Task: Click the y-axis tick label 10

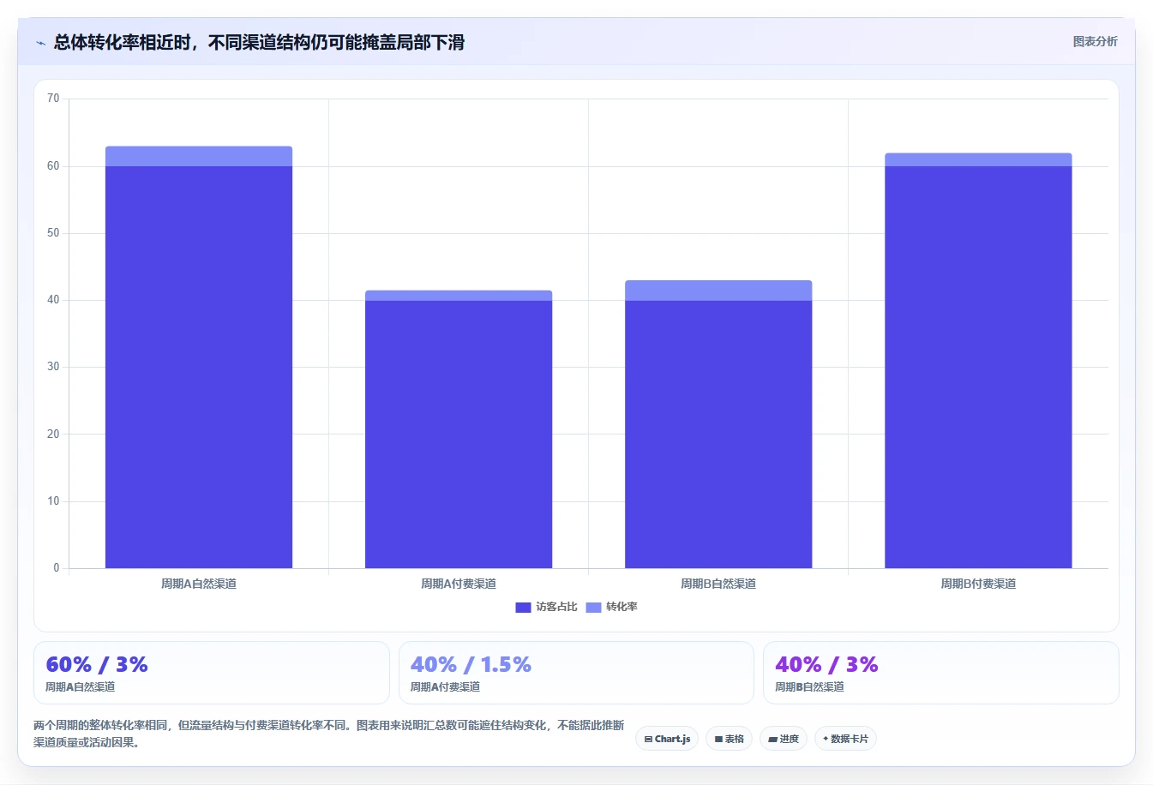Action: 53,501
